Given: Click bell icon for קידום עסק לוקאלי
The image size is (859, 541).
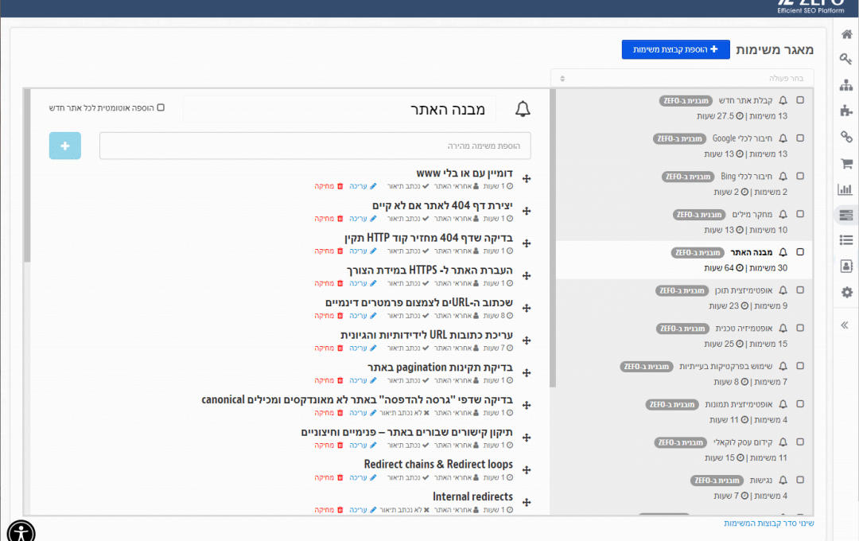Looking at the screenshot, I should point(783,442).
